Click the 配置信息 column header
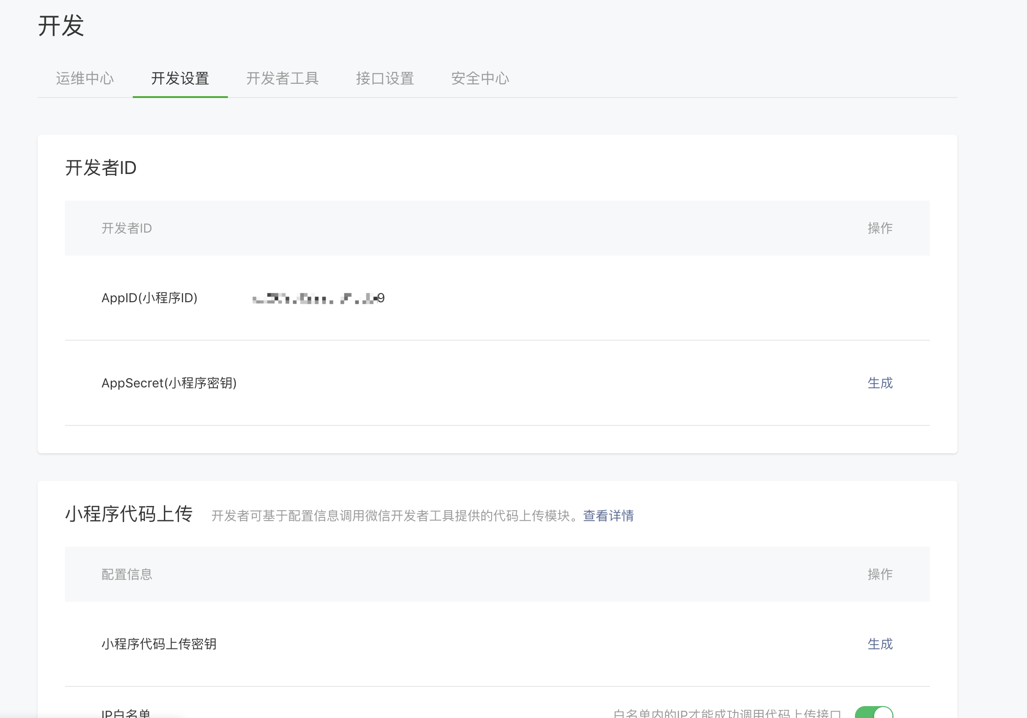The width and height of the screenshot is (1027, 718). pos(126,574)
